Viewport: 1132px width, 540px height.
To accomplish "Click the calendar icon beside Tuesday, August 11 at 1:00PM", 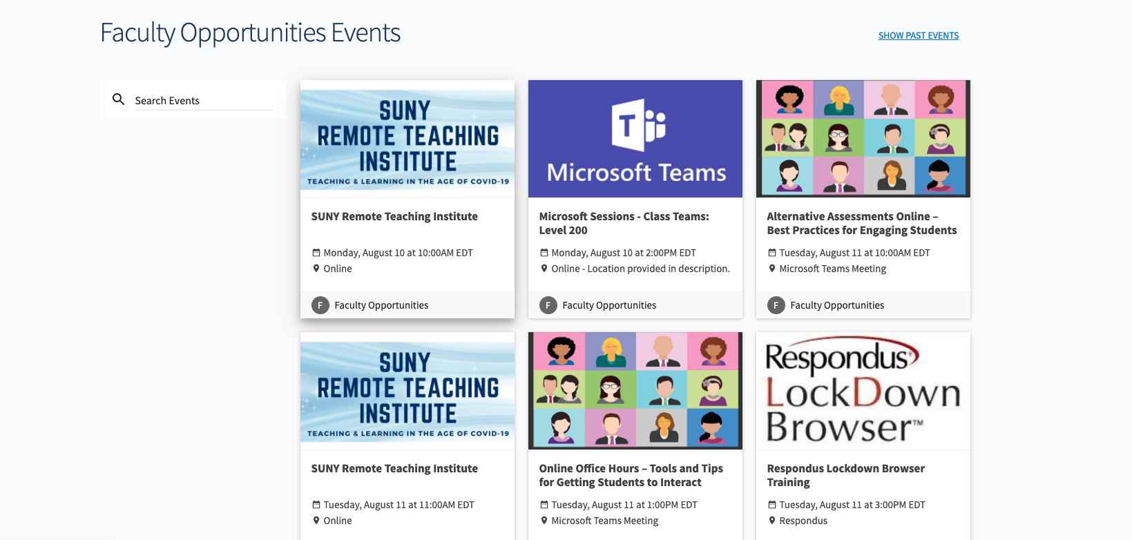I will coord(544,505).
